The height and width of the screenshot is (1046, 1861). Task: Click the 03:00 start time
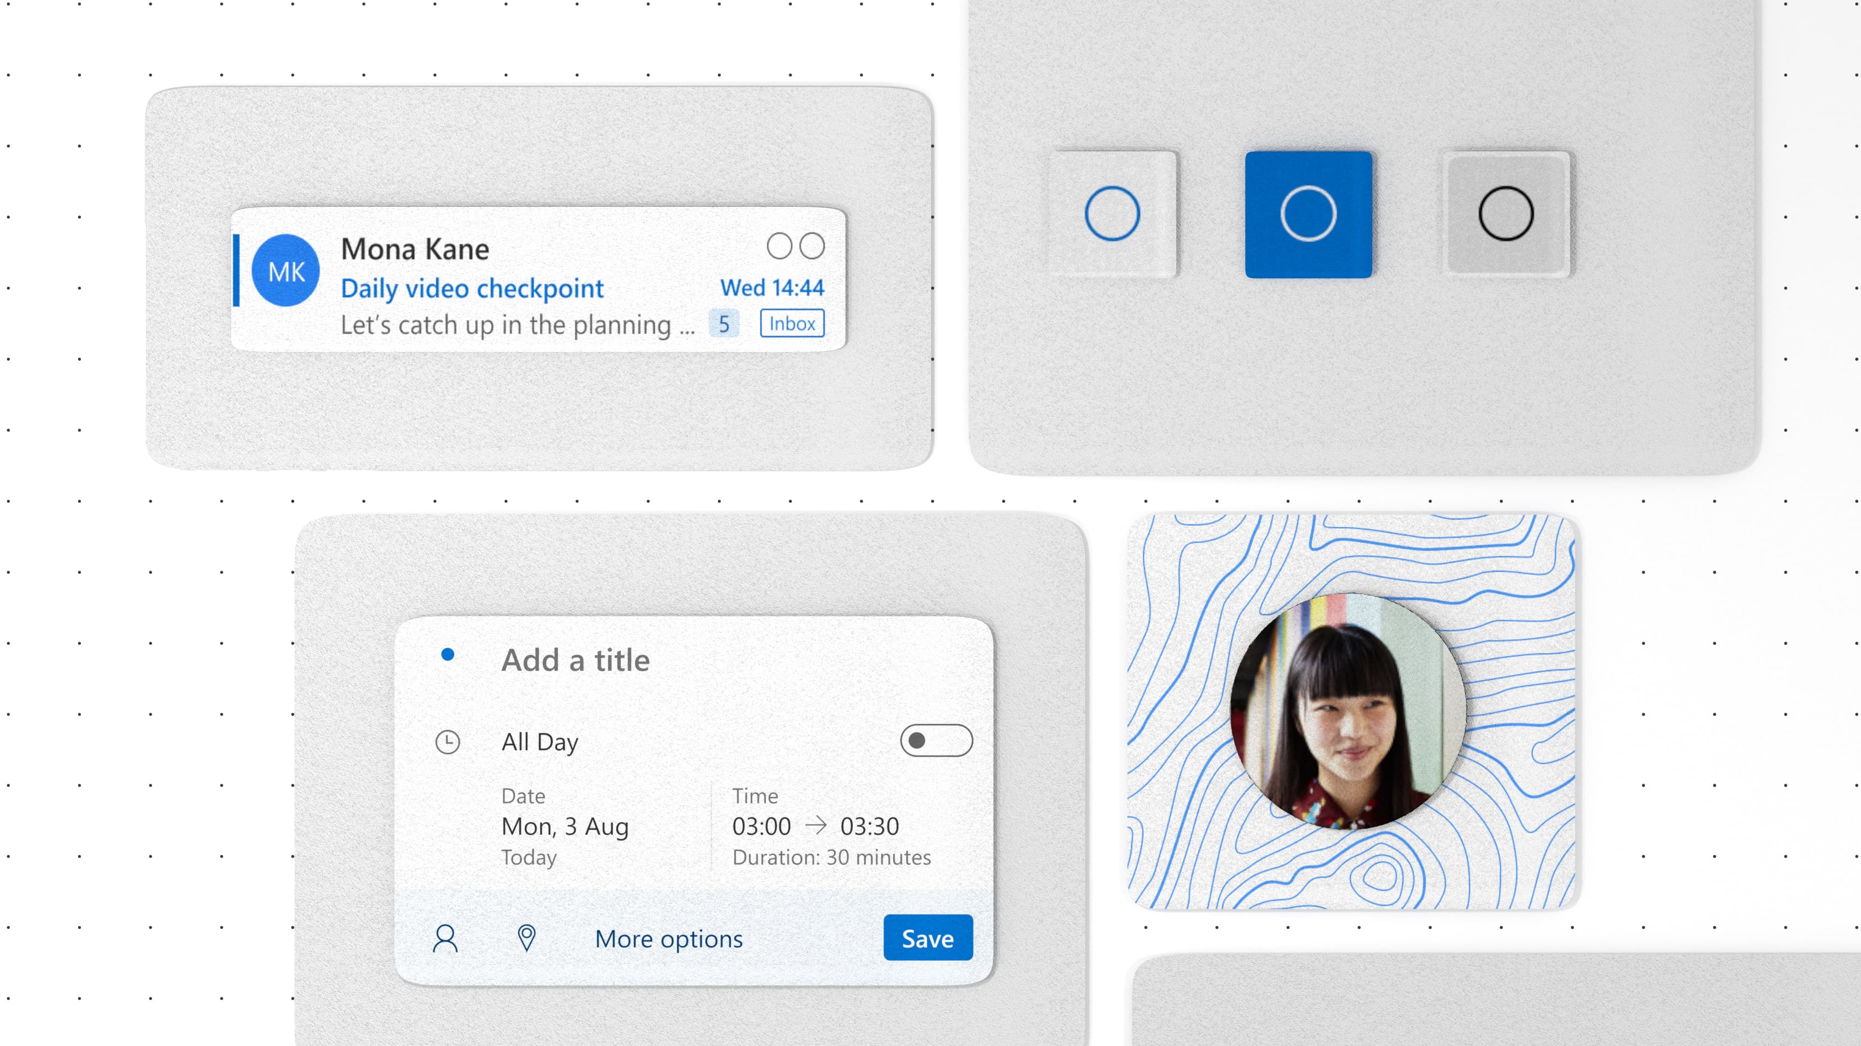click(761, 826)
